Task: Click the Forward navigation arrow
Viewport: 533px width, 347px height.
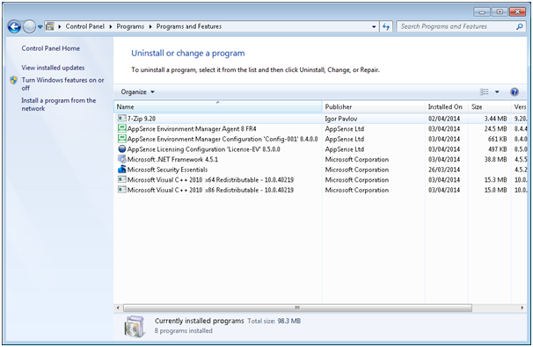Action: click(29, 26)
